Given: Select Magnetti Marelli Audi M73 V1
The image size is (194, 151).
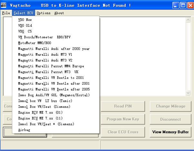Looking at the screenshot, I should tap(56, 55).
